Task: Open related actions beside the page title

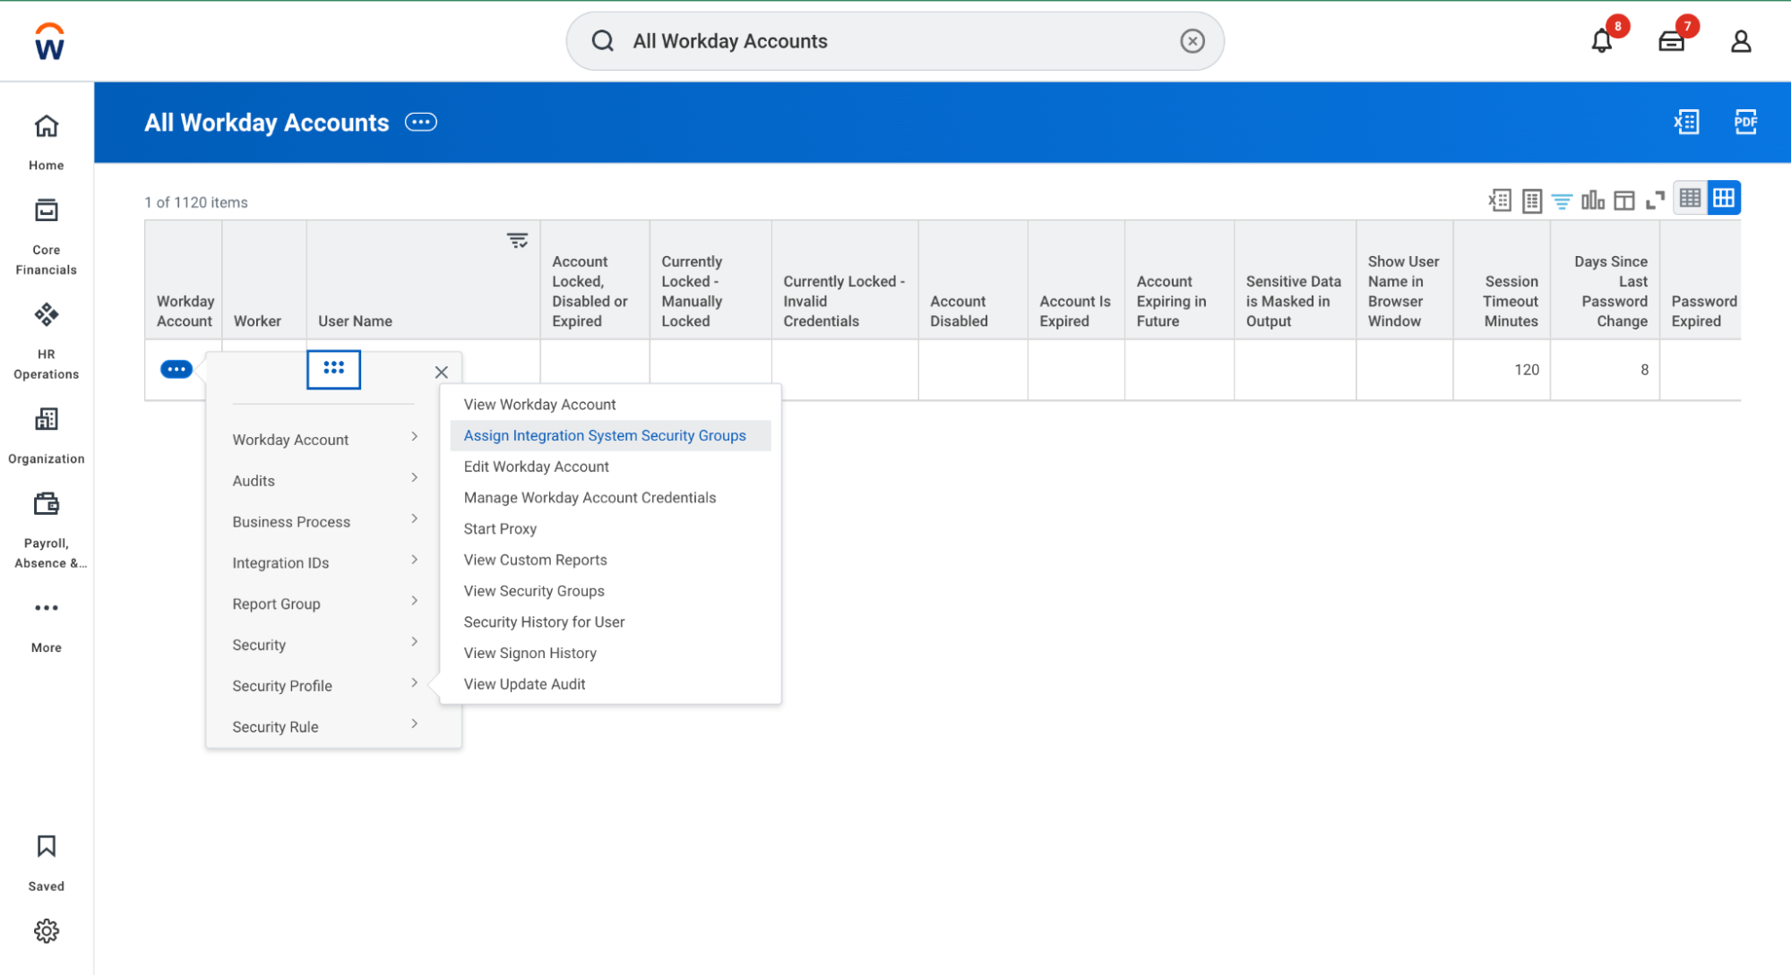Action: [x=420, y=123]
